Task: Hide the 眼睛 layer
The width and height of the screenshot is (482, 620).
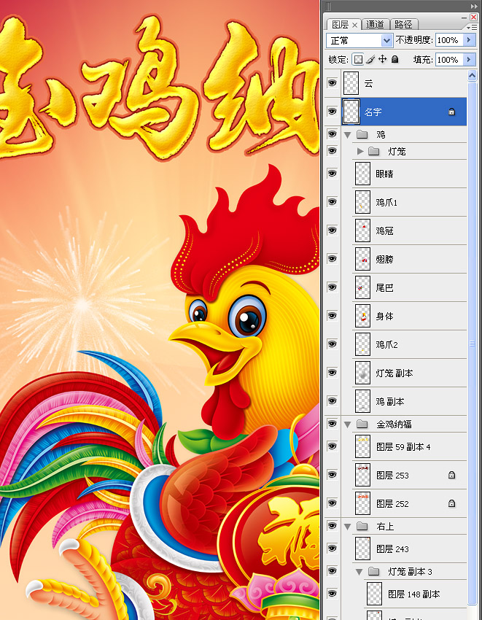Action: [x=332, y=173]
